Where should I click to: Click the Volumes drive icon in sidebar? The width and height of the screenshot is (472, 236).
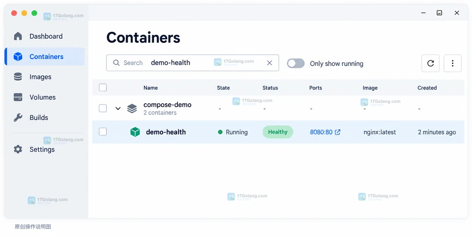pyautogui.click(x=18, y=97)
